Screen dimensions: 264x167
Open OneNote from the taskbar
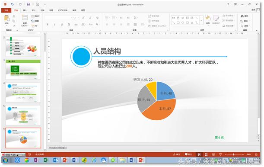pos(36,160)
